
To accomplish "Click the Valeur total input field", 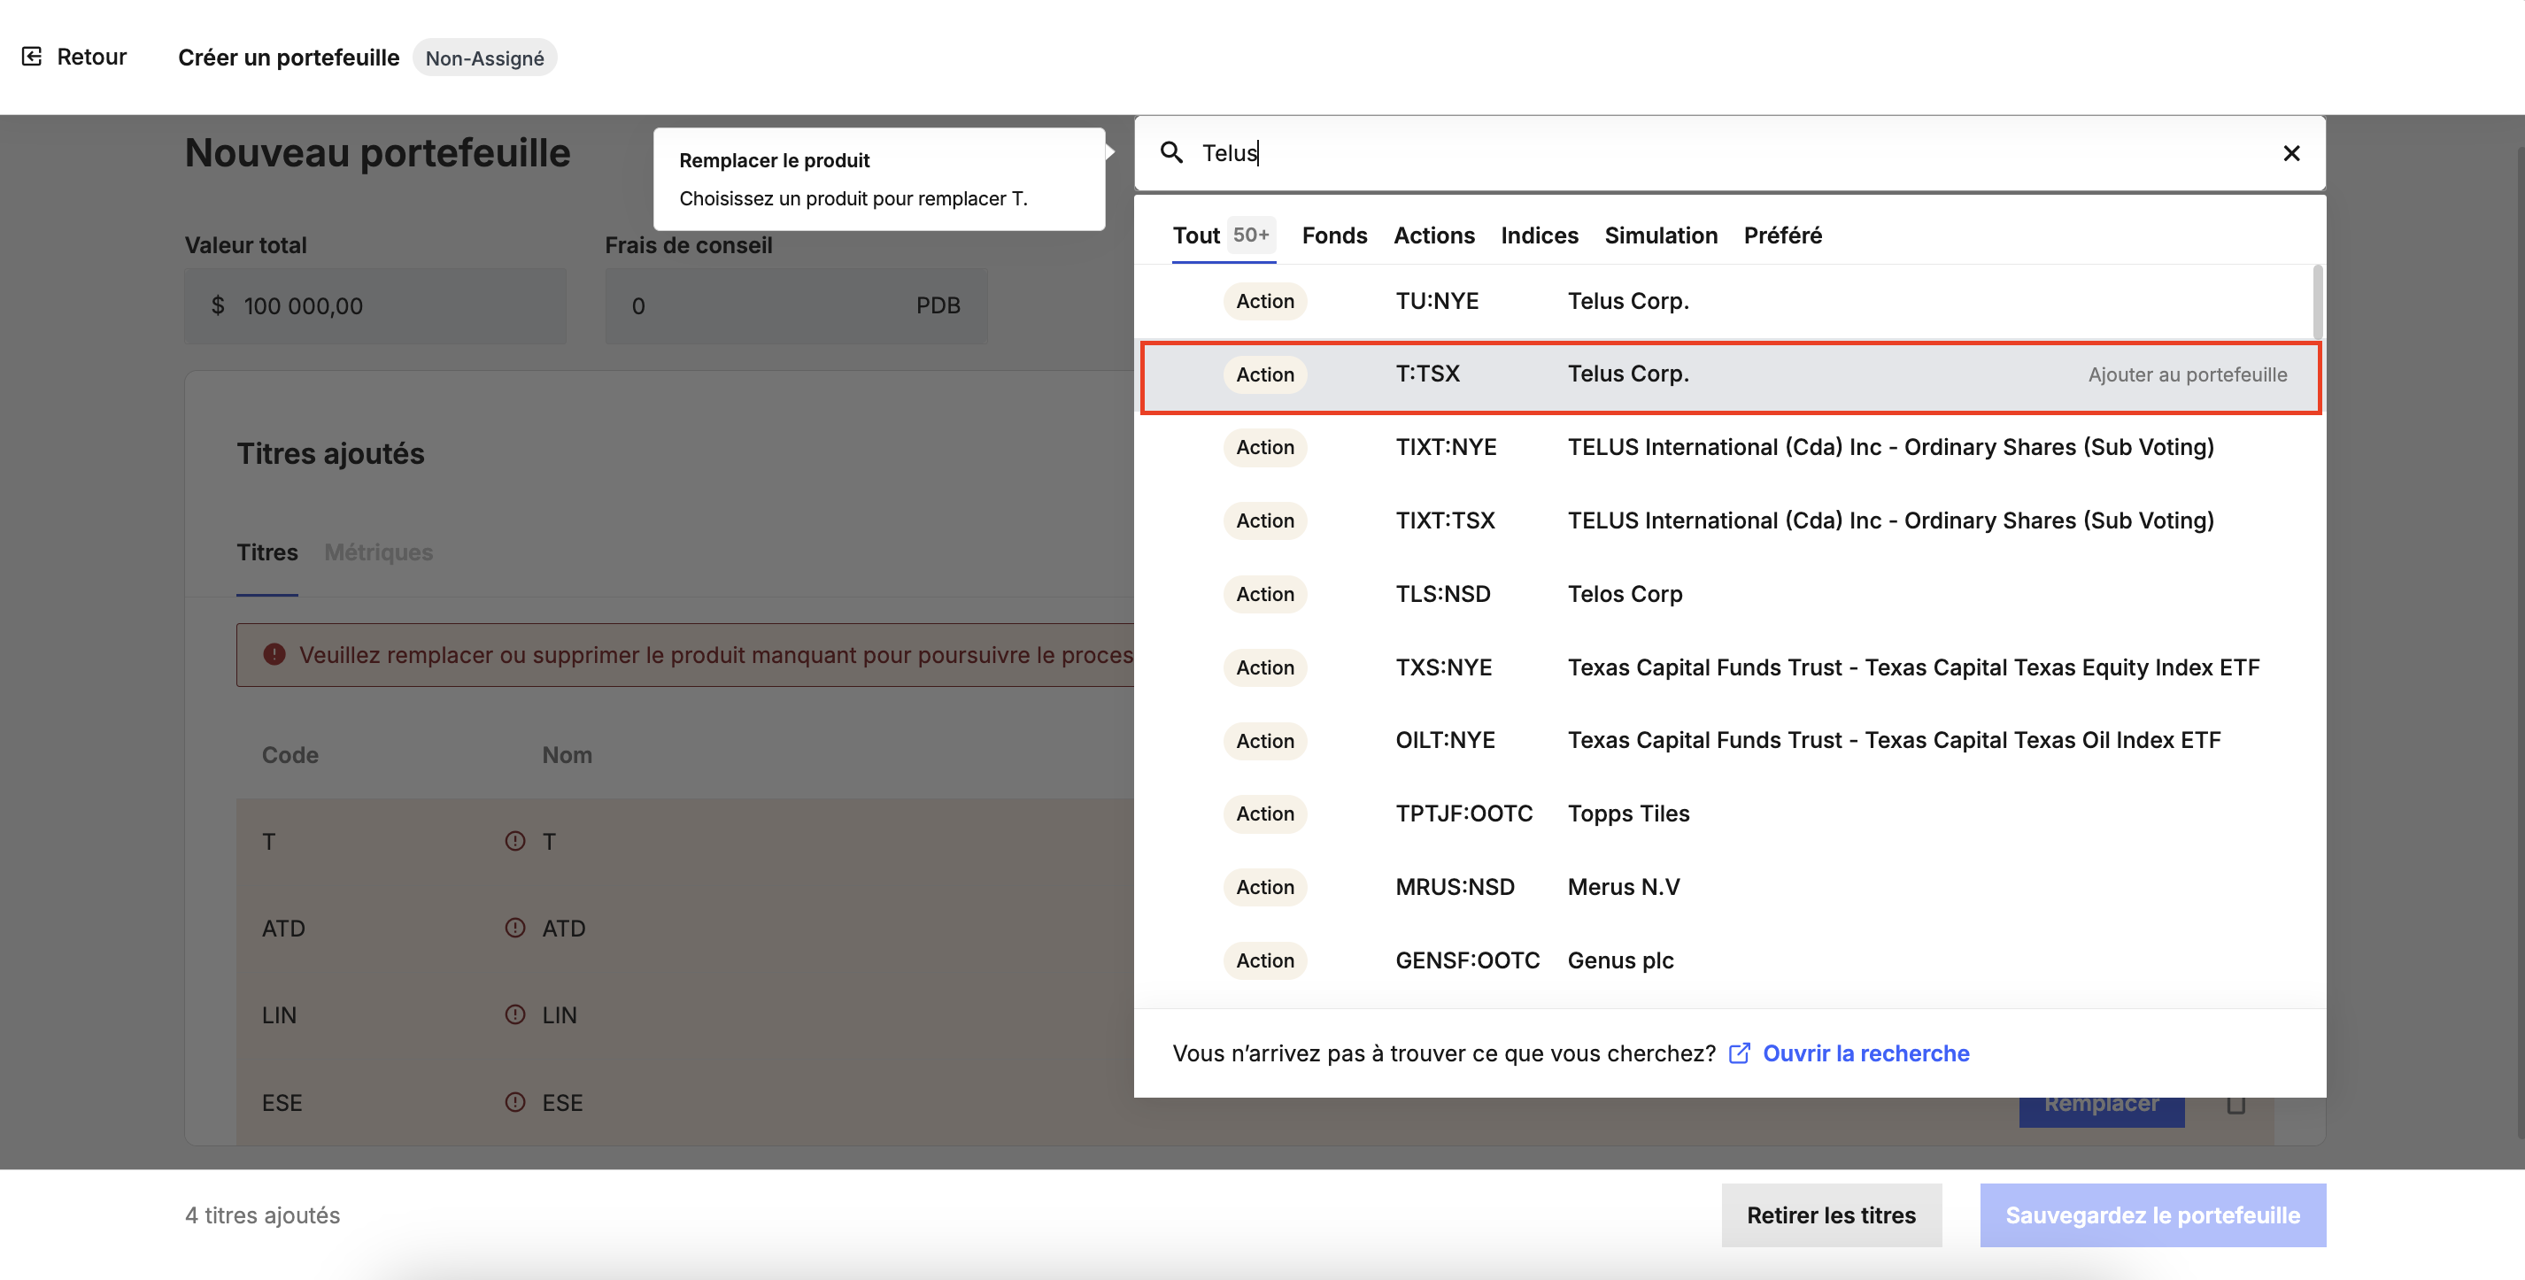I will (x=375, y=305).
